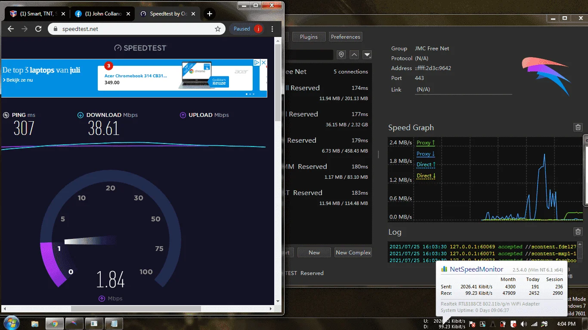588x330 pixels.
Task: Close the Smart, TNT tab
Action: [63, 14]
